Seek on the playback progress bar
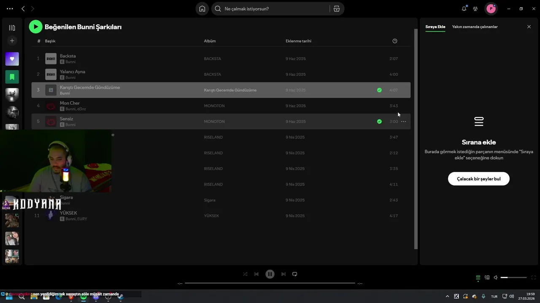540x303 pixels. click(x=270, y=283)
